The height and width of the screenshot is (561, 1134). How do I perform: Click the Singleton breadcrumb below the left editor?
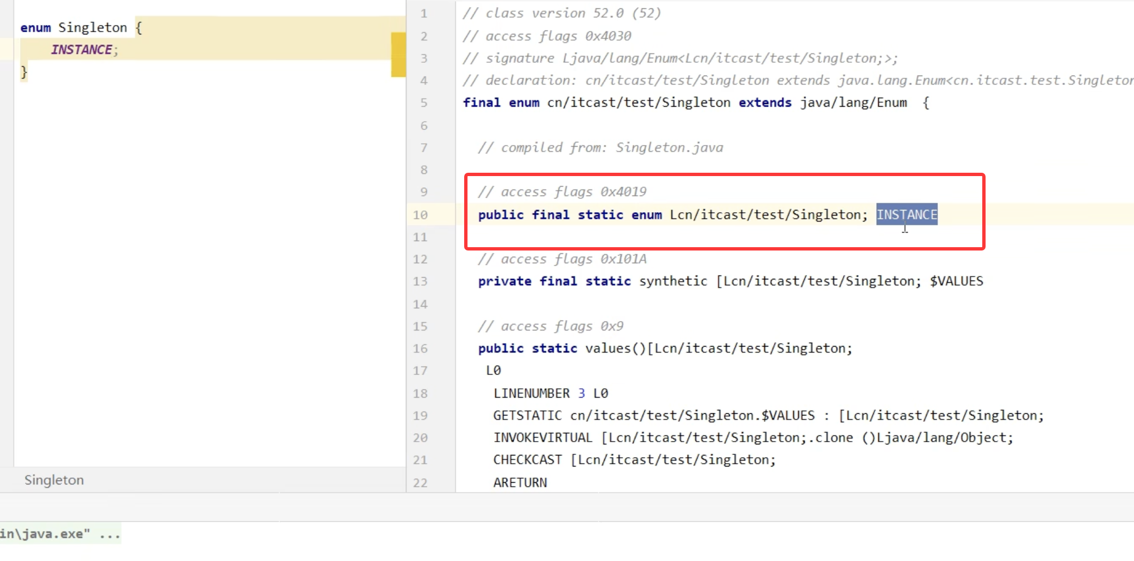54,480
